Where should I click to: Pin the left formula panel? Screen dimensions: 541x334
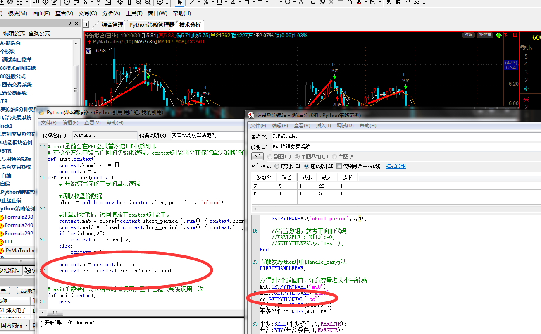[x=69, y=23]
